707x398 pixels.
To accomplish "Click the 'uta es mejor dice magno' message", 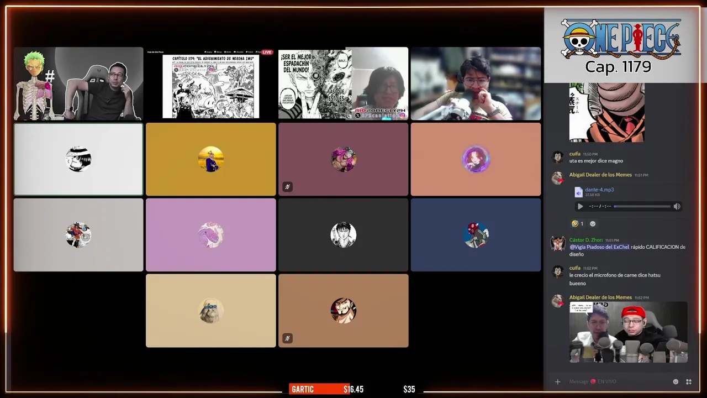I will click(x=596, y=161).
